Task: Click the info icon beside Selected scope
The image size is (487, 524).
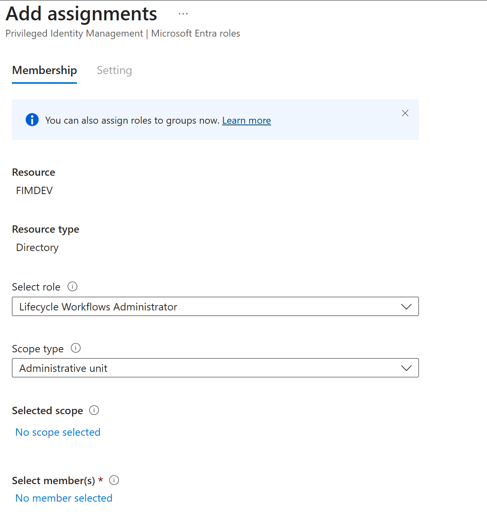Action: pyautogui.click(x=94, y=410)
